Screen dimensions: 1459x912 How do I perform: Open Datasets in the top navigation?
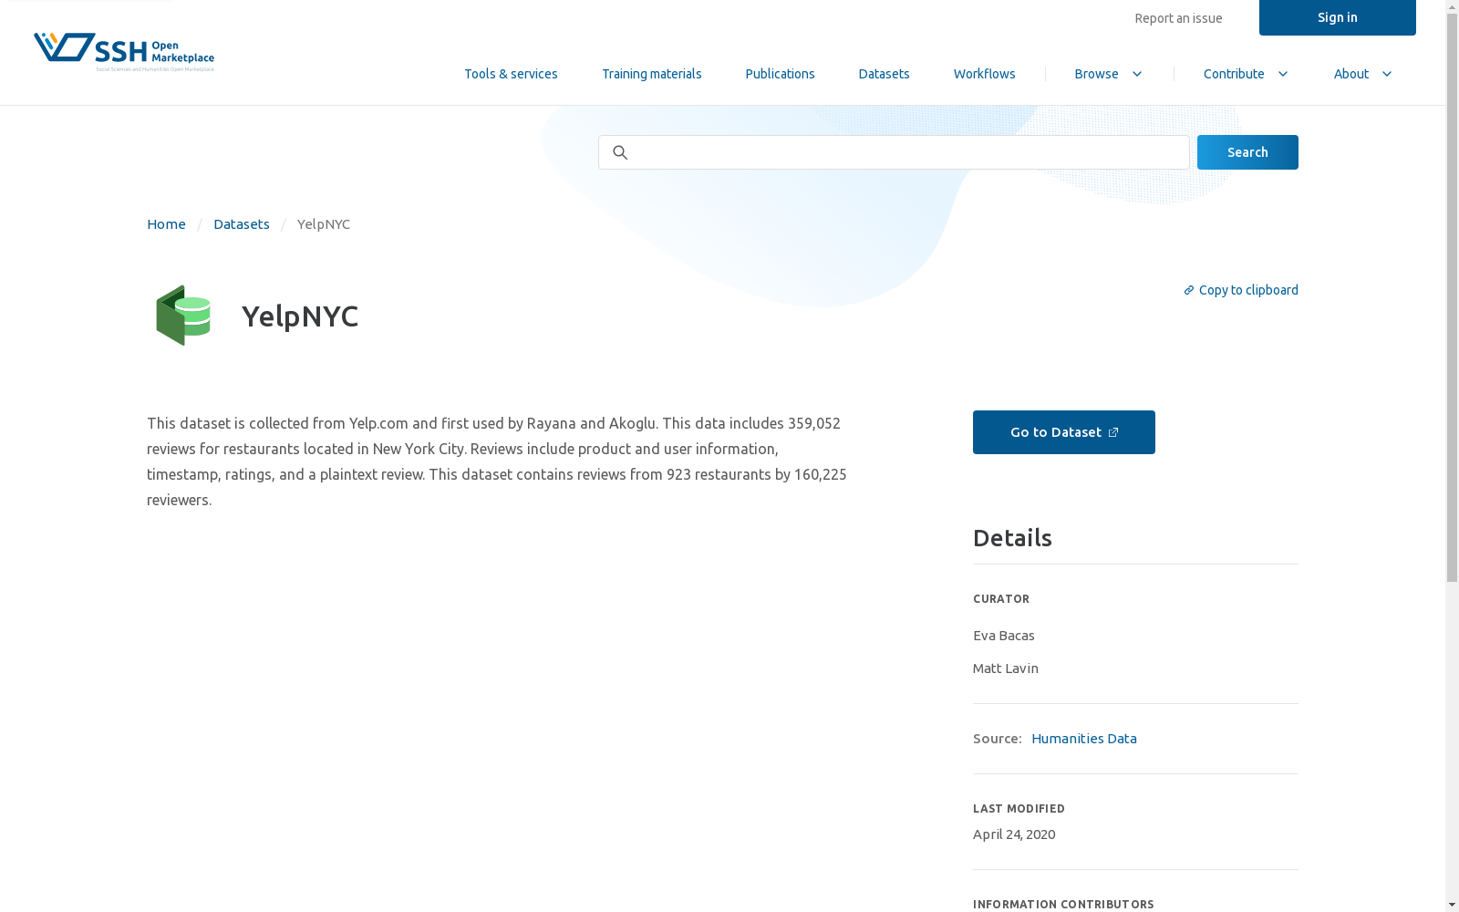[x=884, y=74]
